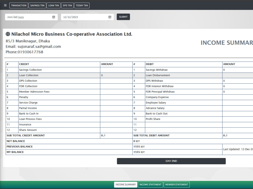
Task: Select FDR Principal Withdraw row
Action: tap(160, 92)
